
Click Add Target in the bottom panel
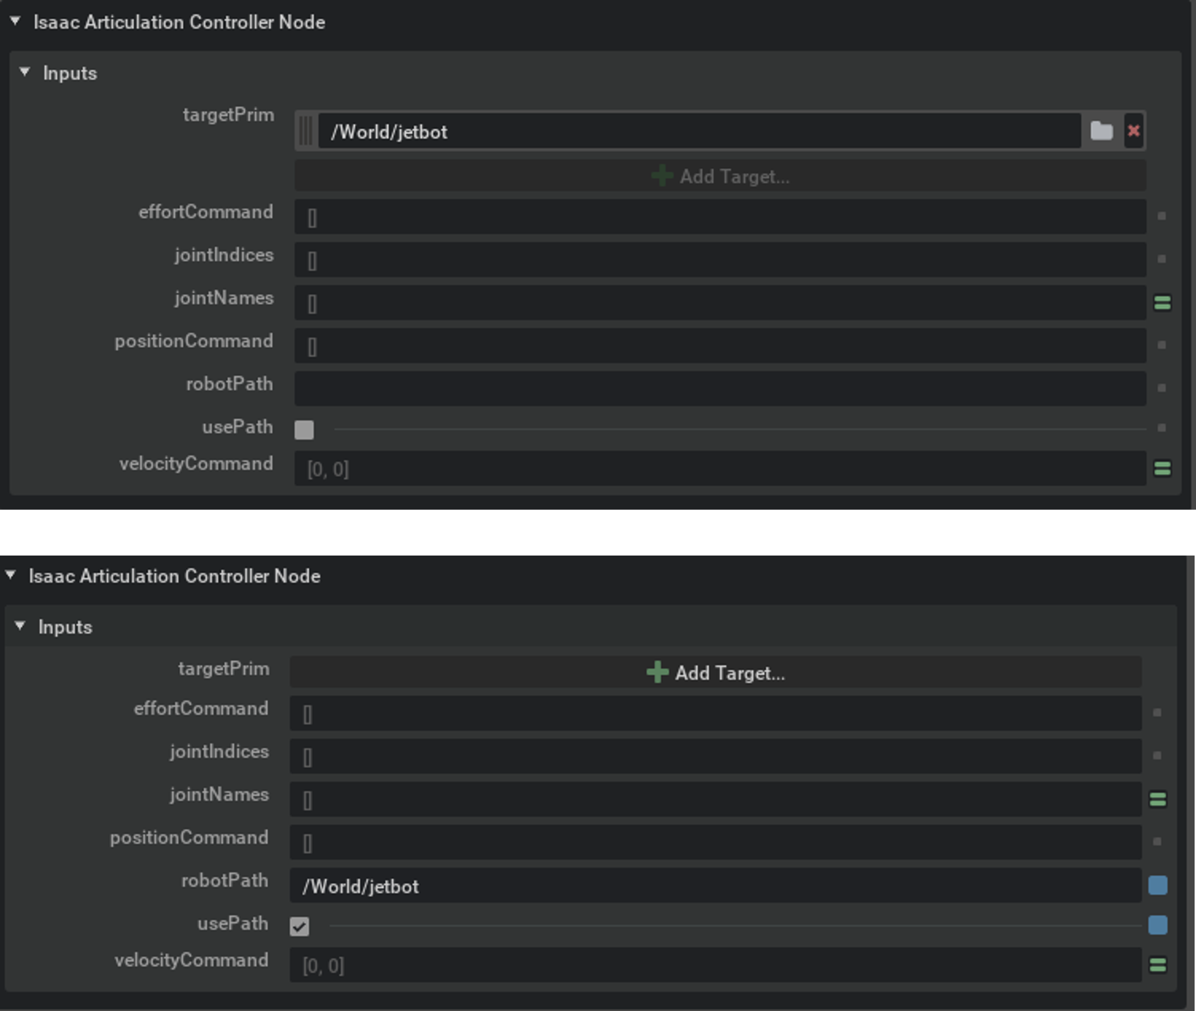715,672
